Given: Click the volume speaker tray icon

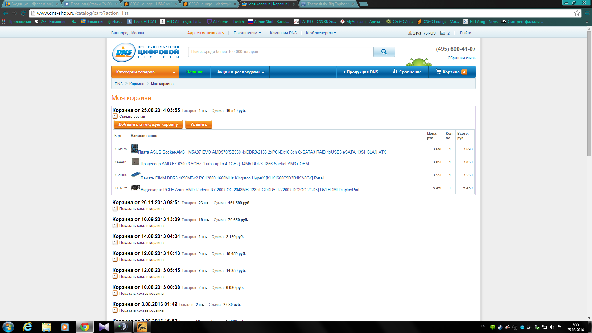Looking at the screenshot, I should [x=552, y=327].
